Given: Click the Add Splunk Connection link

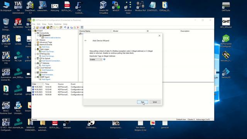Looking at the screenshot, I should [51, 61].
